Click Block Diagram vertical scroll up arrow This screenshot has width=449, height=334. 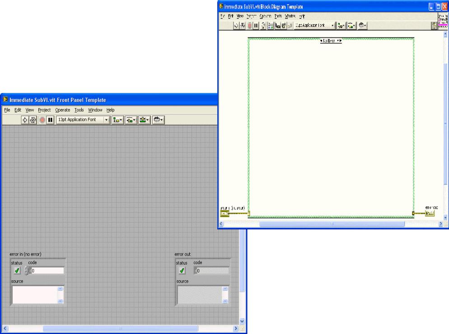pos(445,34)
